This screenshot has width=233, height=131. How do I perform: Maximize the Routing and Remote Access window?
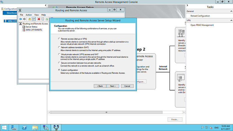(x=114, y=10)
